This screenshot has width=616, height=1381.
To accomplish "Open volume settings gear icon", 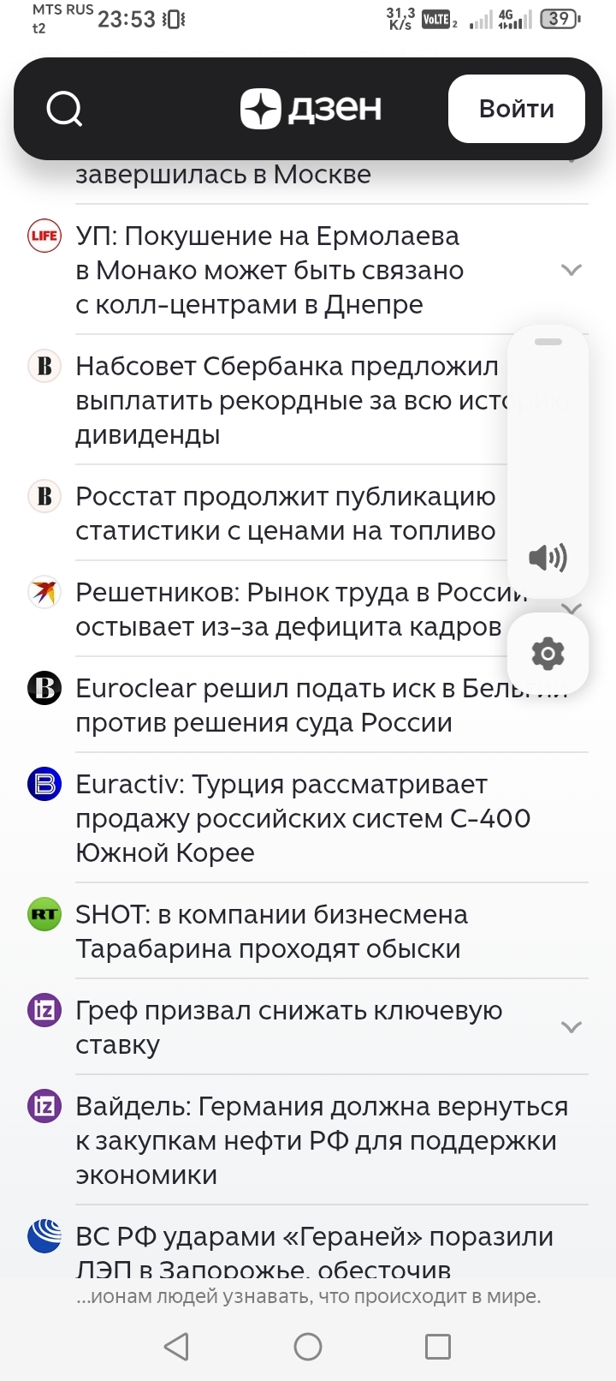I will click(x=548, y=654).
